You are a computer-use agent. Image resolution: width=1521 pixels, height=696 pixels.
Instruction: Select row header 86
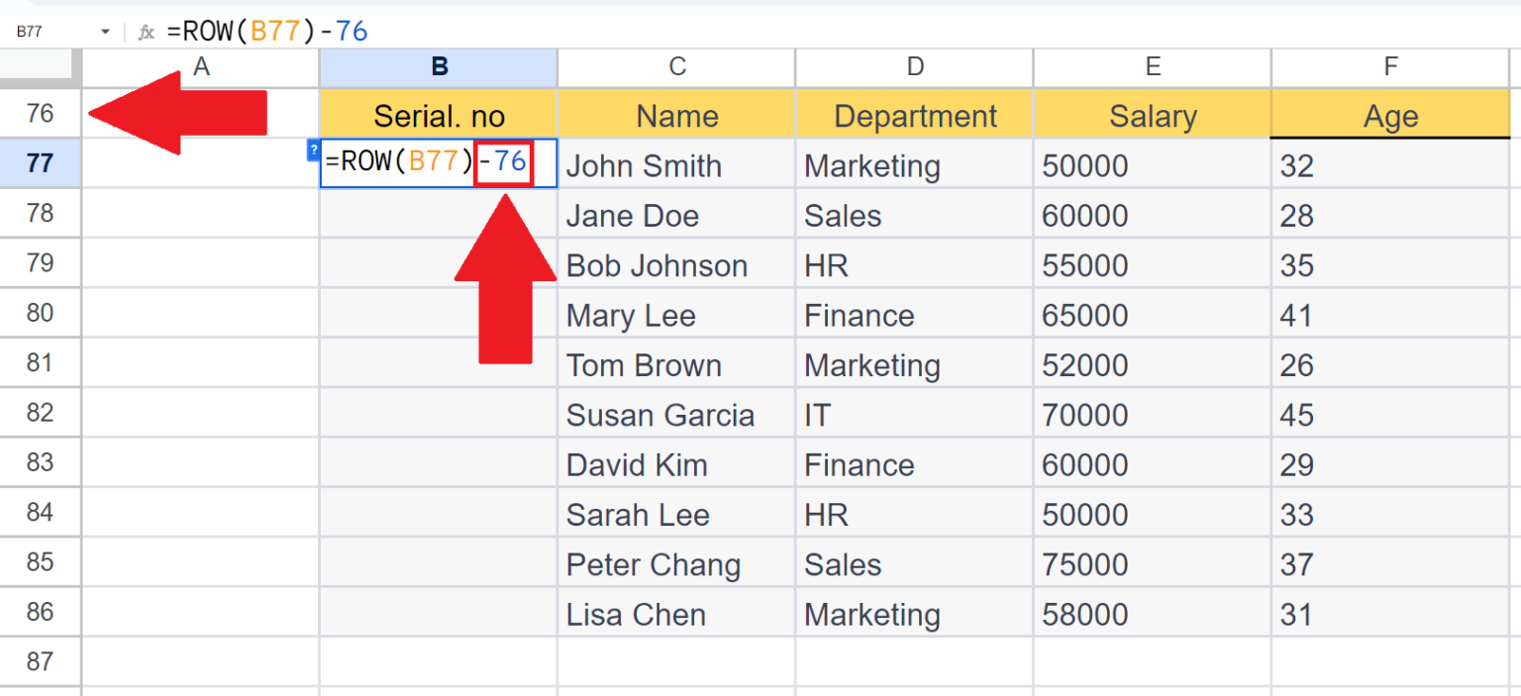click(40, 612)
